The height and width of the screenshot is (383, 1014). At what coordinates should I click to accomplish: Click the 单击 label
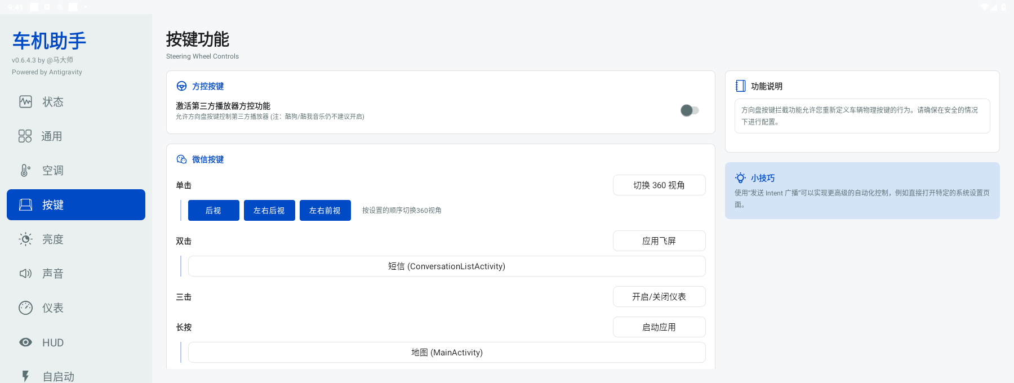[184, 185]
